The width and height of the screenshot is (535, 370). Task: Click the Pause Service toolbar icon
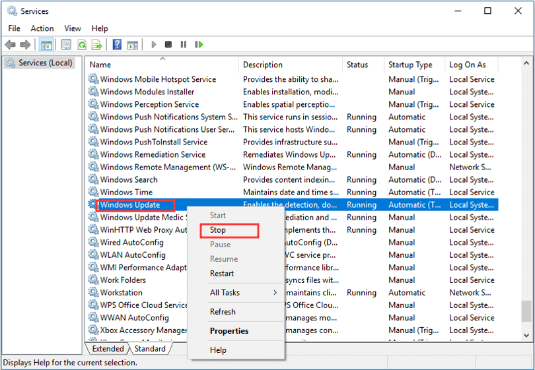coord(184,44)
